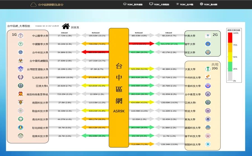The width and height of the screenshot is (252, 156).
Task: Click the 南投特殊教育學校 logo
Action: click(20, 94)
